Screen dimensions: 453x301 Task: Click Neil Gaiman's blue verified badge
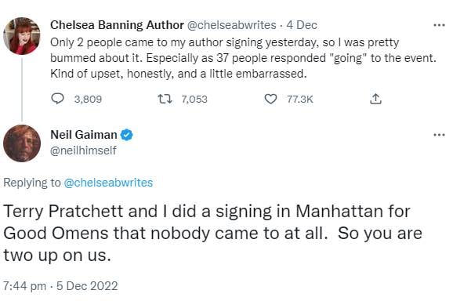pos(126,135)
